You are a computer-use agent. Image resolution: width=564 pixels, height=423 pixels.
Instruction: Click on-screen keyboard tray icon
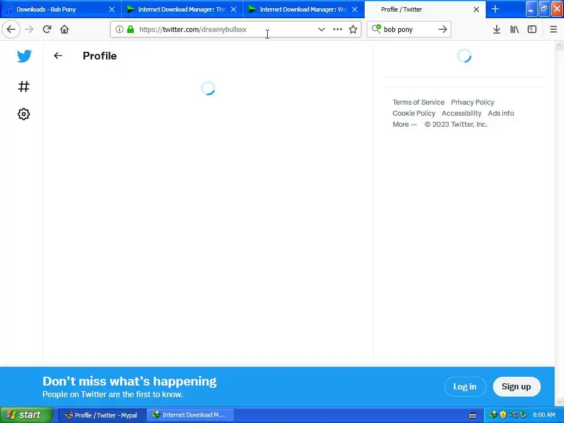(473, 415)
